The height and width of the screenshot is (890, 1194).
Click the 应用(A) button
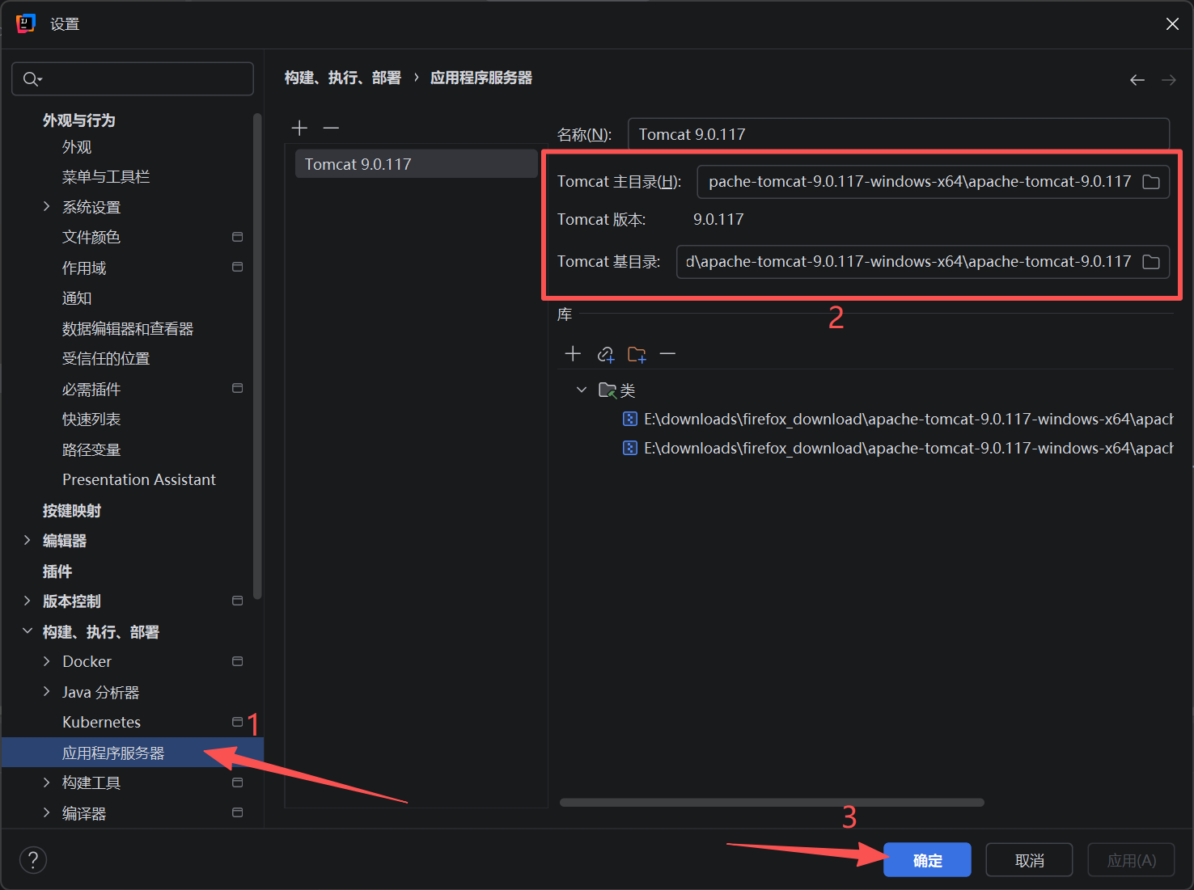coord(1131,860)
